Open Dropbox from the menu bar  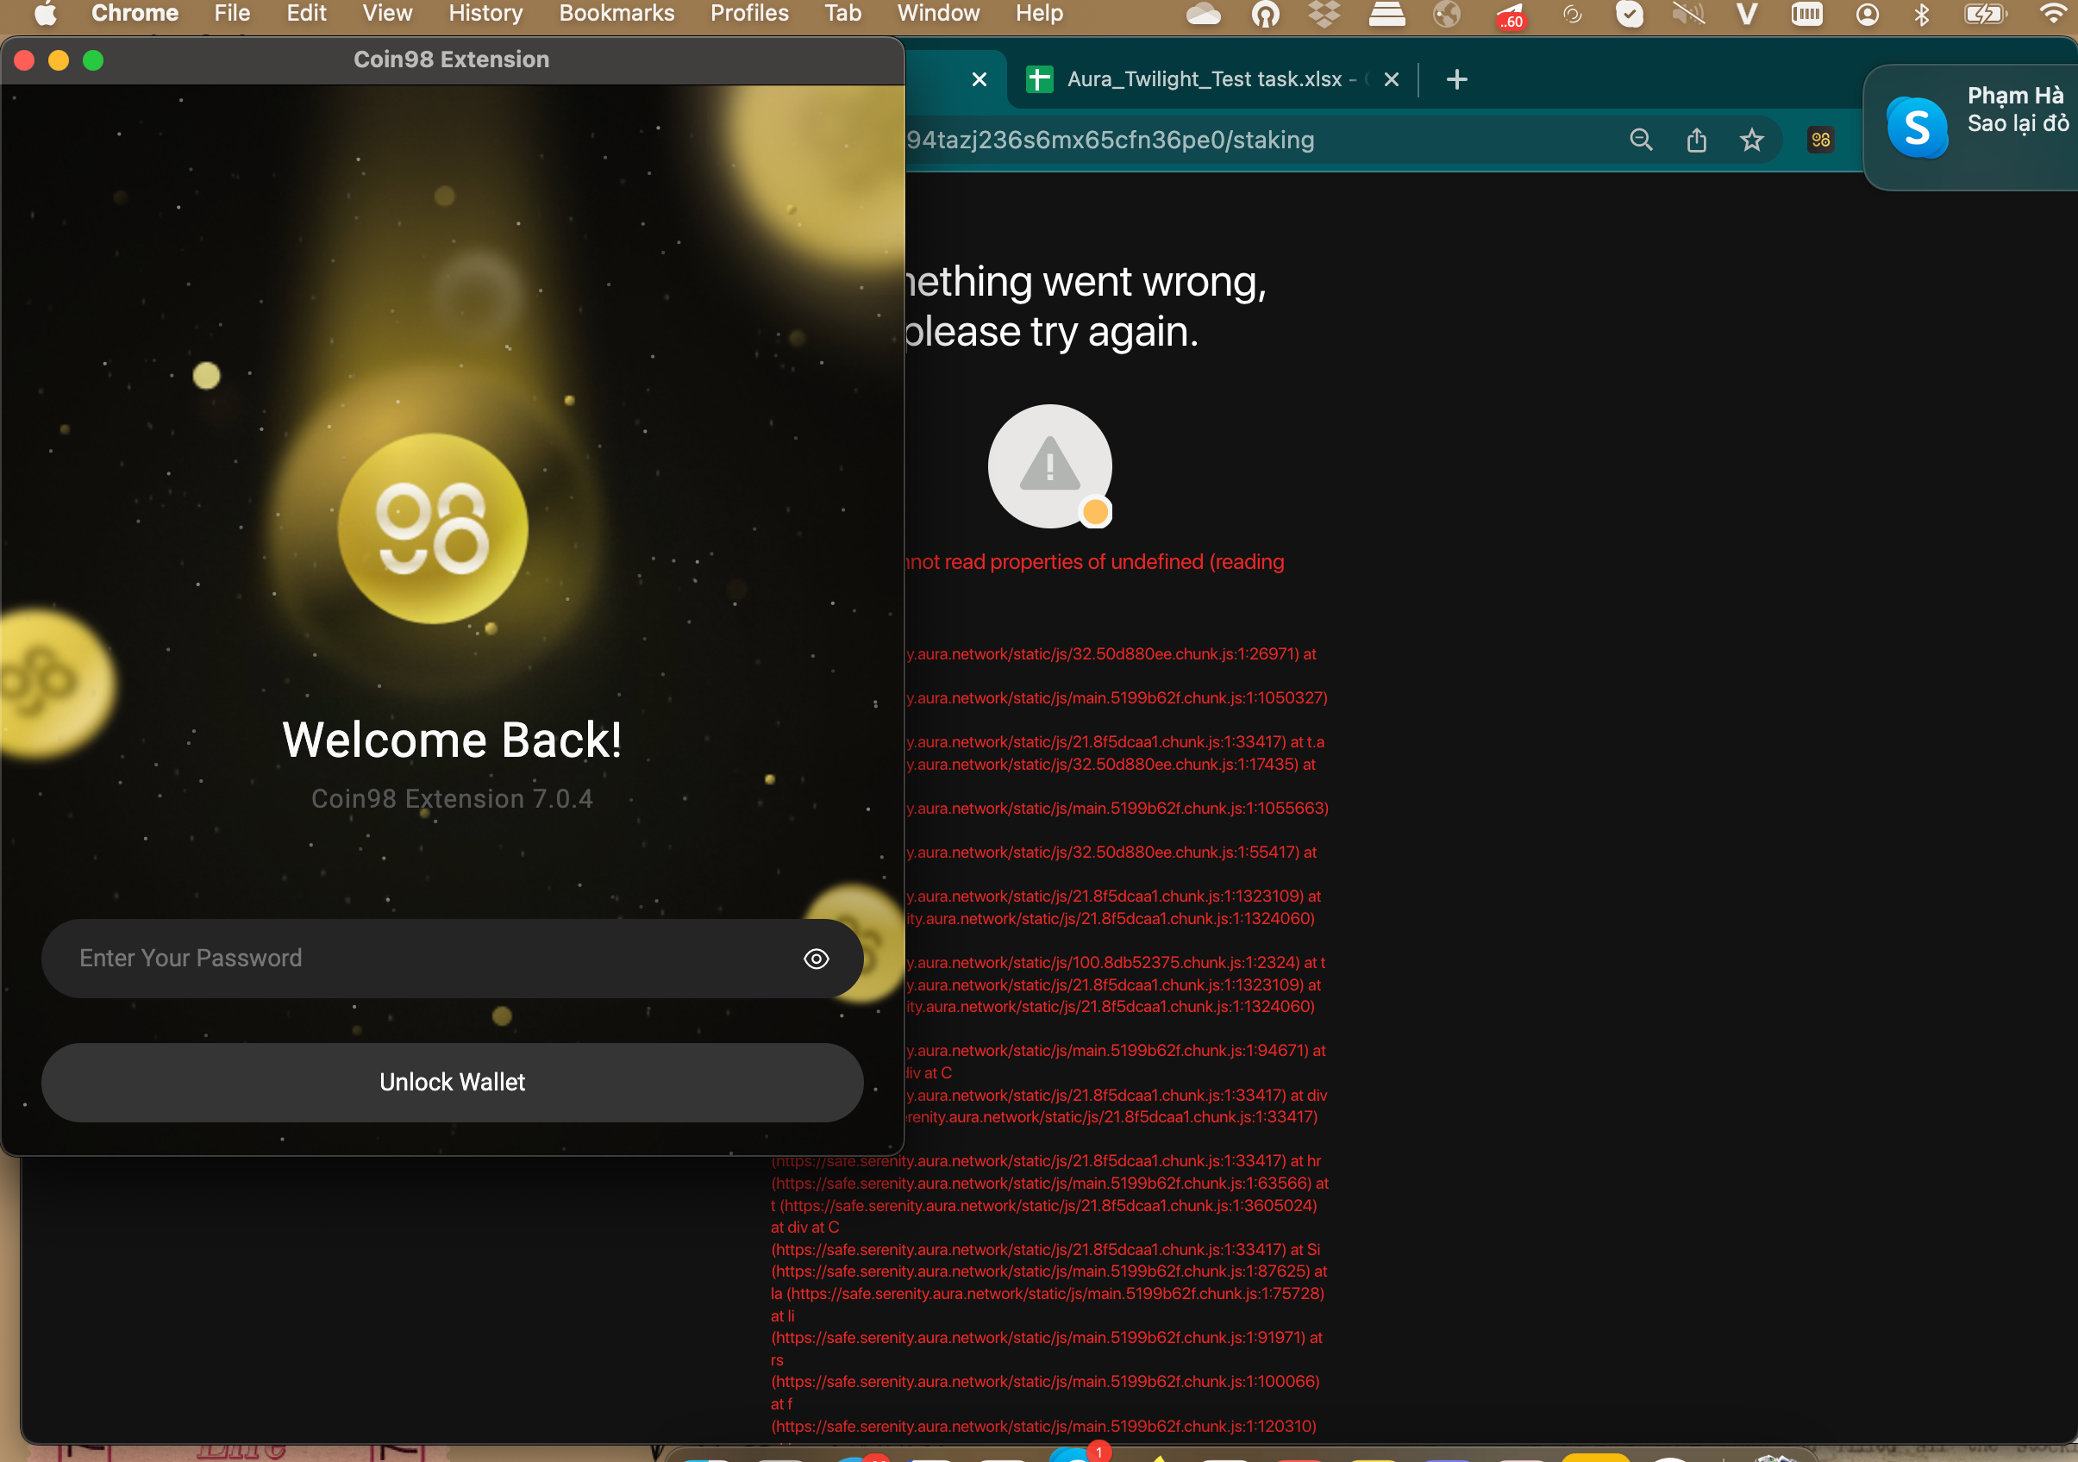(x=1324, y=16)
